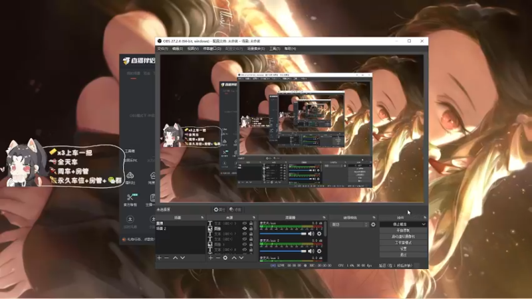Image resolution: width=532 pixels, height=299 pixels.
Task: Open the 帮助(H) menu in OBS
Action: [x=290, y=49]
